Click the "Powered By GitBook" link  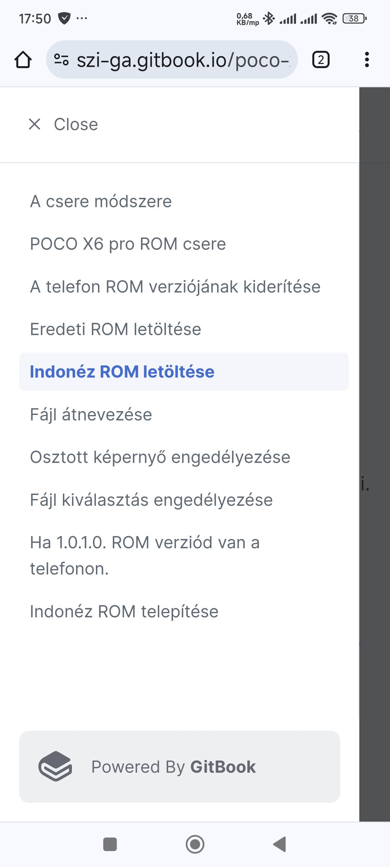pyautogui.click(x=179, y=767)
